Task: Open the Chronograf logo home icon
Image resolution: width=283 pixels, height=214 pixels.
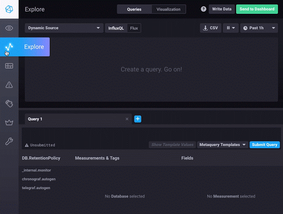Action: pyautogui.click(x=9, y=9)
